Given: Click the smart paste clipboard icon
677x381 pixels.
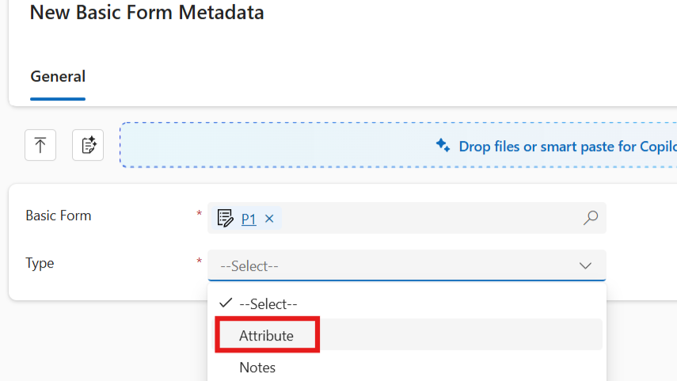Looking at the screenshot, I should coord(88,145).
